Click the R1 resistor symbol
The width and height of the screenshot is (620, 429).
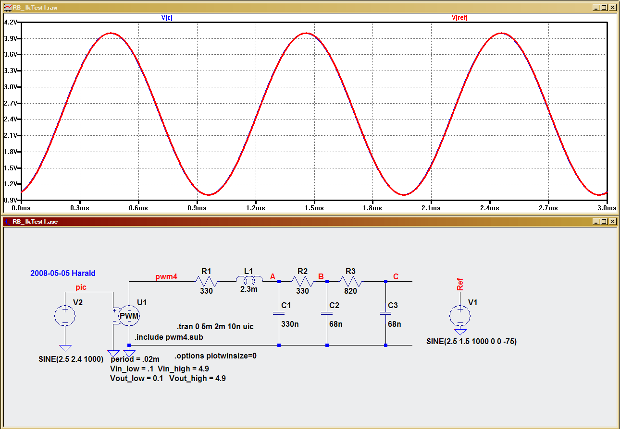click(207, 281)
